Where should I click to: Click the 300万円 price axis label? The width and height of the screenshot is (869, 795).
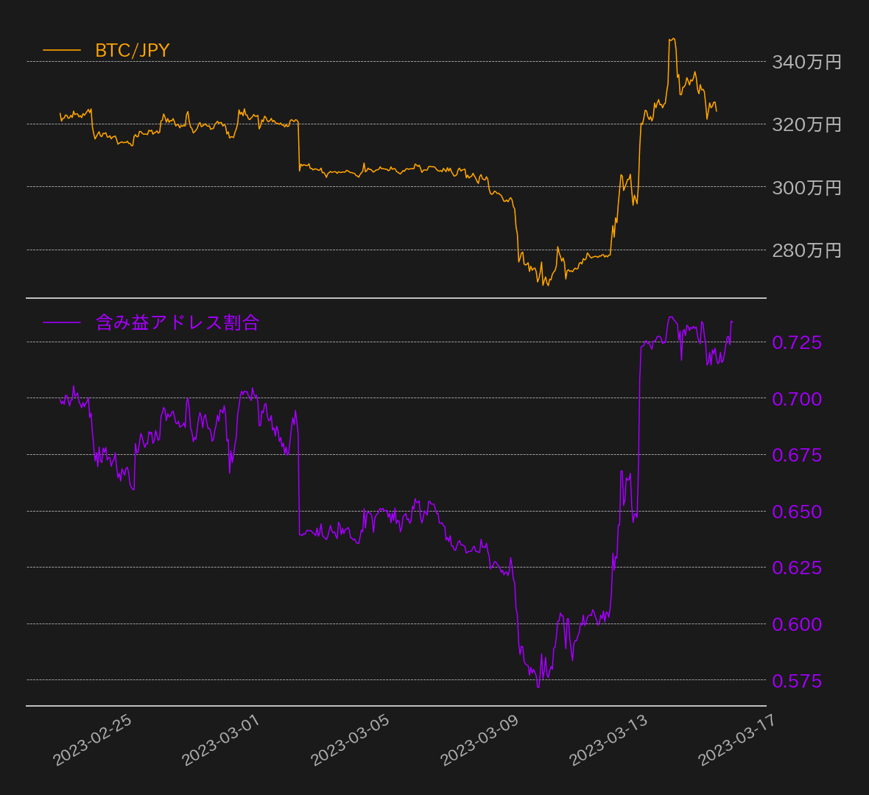pos(806,188)
